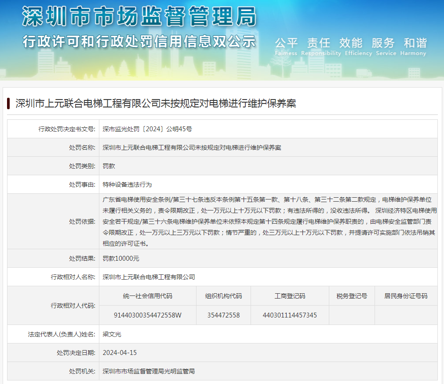
Task: Select credit code 91440300354472558W
Action: [148, 315]
